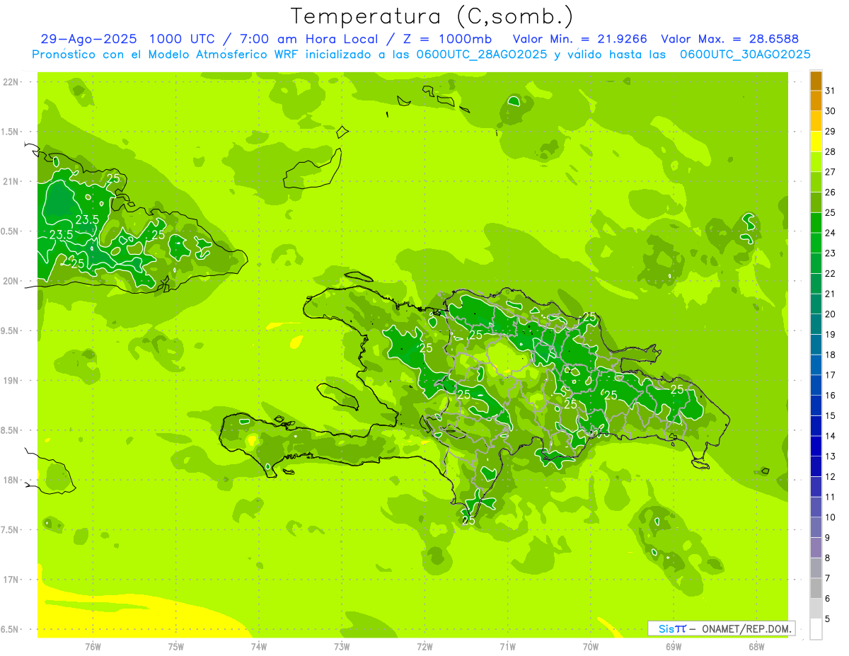Click the title 'Temperatura (C,somb.)'
Viewport: 849px width, 656px height.
click(x=431, y=16)
